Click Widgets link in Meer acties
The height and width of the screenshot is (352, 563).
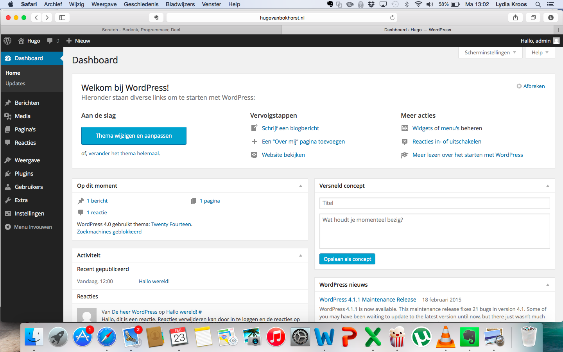pos(423,128)
